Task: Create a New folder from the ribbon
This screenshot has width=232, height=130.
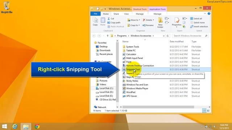Action: [160, 22]
